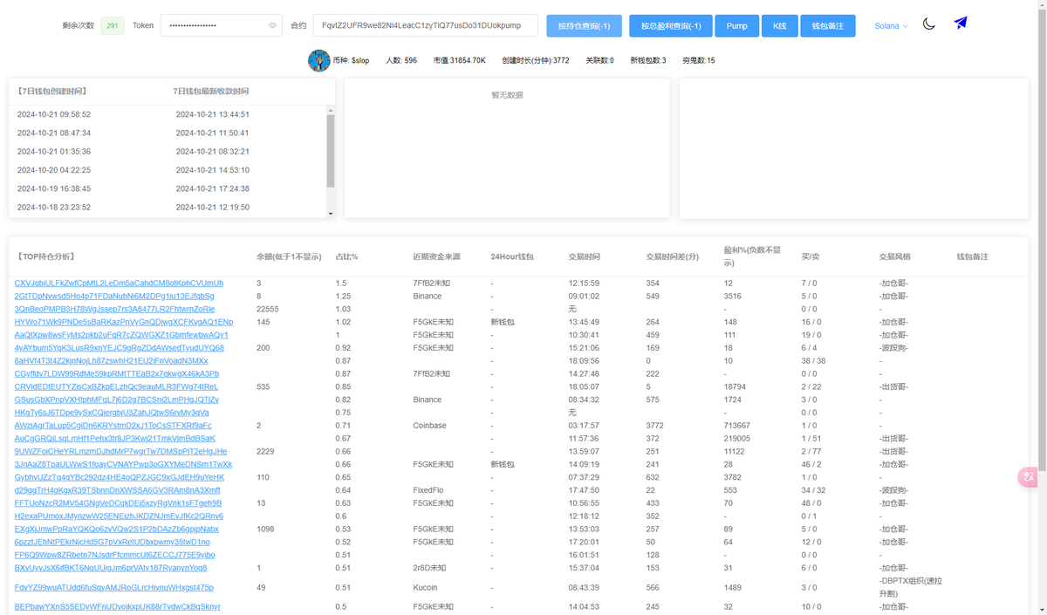
Task: Click the 市值:31854.70K stat
Action: point(460,60)
